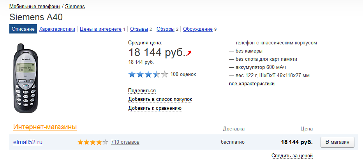Open the Обзоры tab
Viewport: 363px width, 162px height.
coord(165,29)
